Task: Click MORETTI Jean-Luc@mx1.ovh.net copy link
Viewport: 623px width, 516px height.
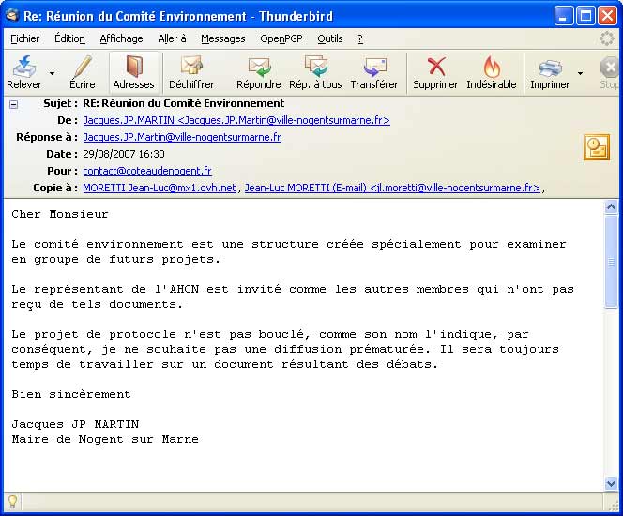Action: (x=160, y=188)
